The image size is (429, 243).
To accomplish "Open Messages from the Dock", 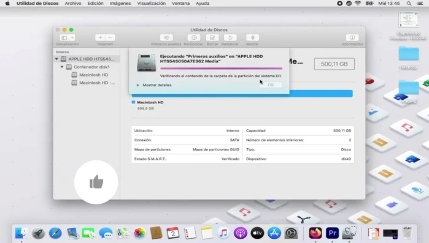I will click(x=106, y=233).
